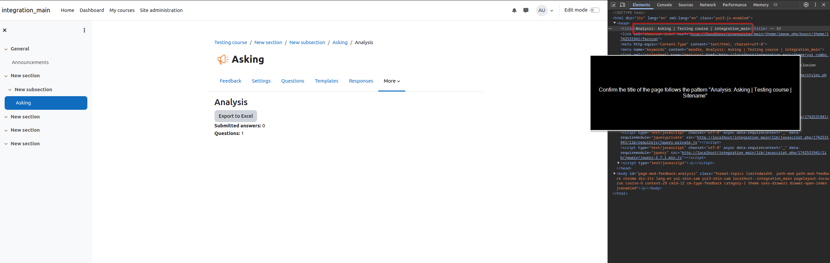Open the Templates tab
The height and width of the screenshot is (263, 830).
pos(326,81)
